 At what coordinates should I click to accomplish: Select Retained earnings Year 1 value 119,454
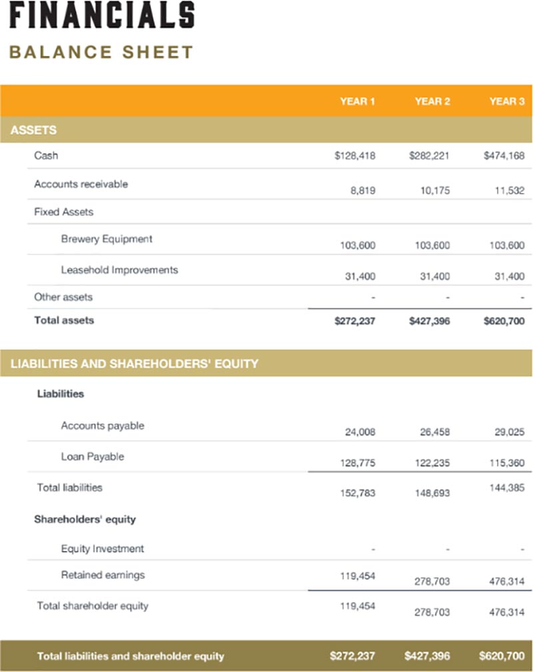(358, 575)
